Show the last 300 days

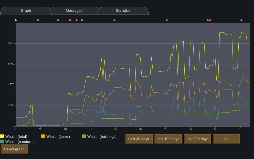pyautogui.click(x=197, y=139)
